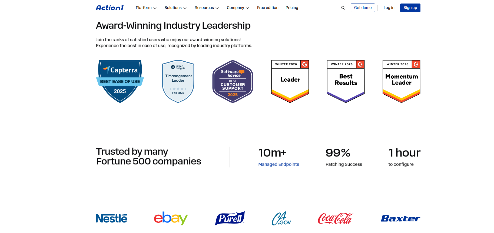Screen dimensions: 494x233
Task: Click the Get demo button
Action: point(363,8)
